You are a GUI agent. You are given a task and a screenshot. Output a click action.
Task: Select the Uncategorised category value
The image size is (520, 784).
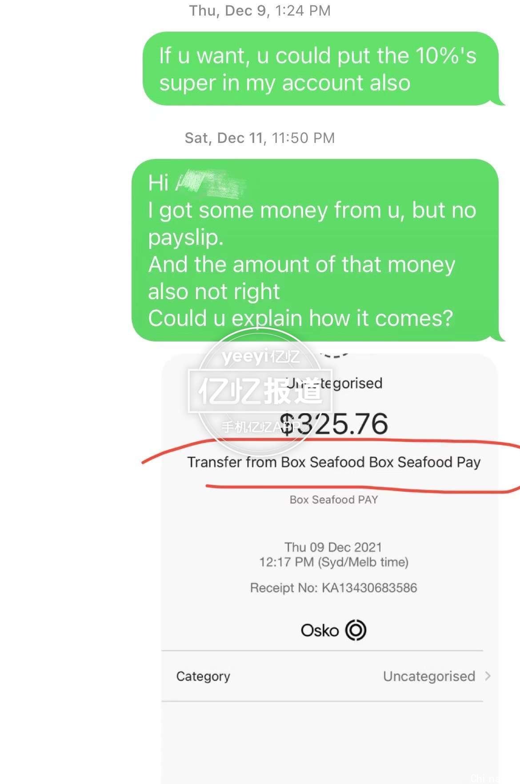pyautogui.click(x=429, y=676)
